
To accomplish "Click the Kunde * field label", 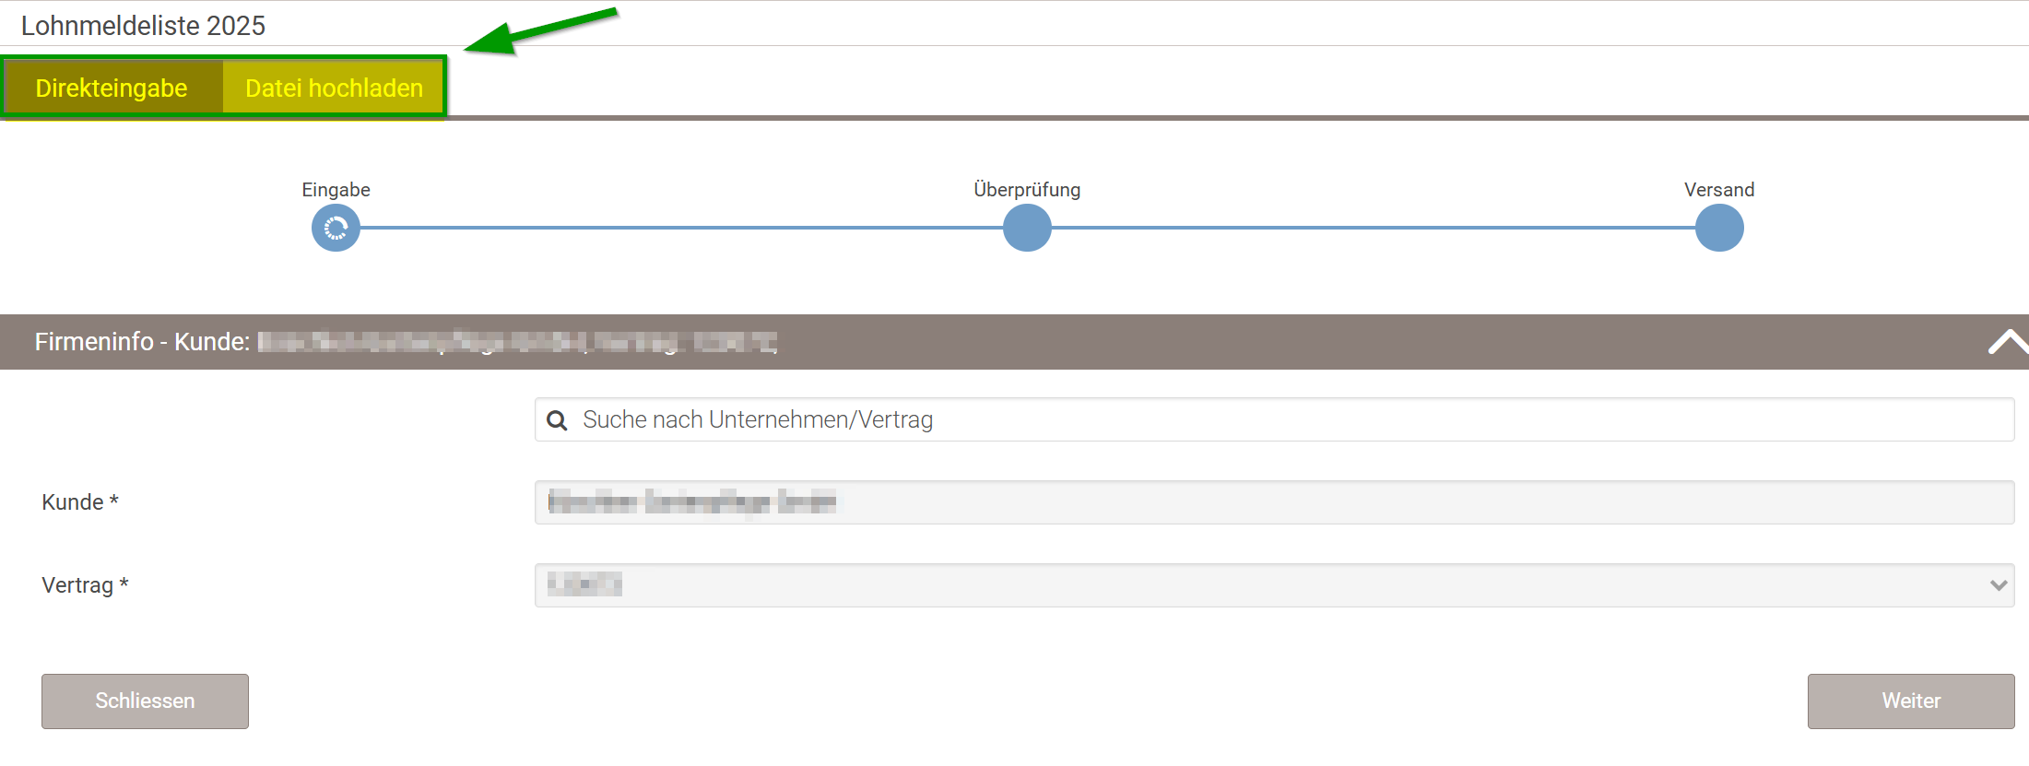I will (80, 502).
